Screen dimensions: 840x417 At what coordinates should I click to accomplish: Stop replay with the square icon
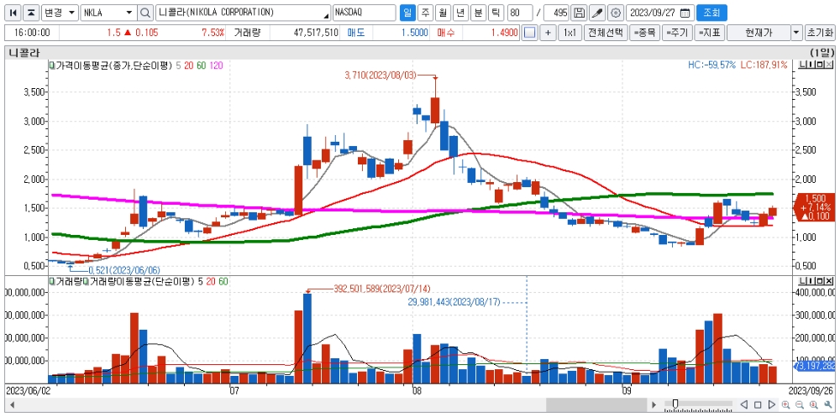click(758, 404)
